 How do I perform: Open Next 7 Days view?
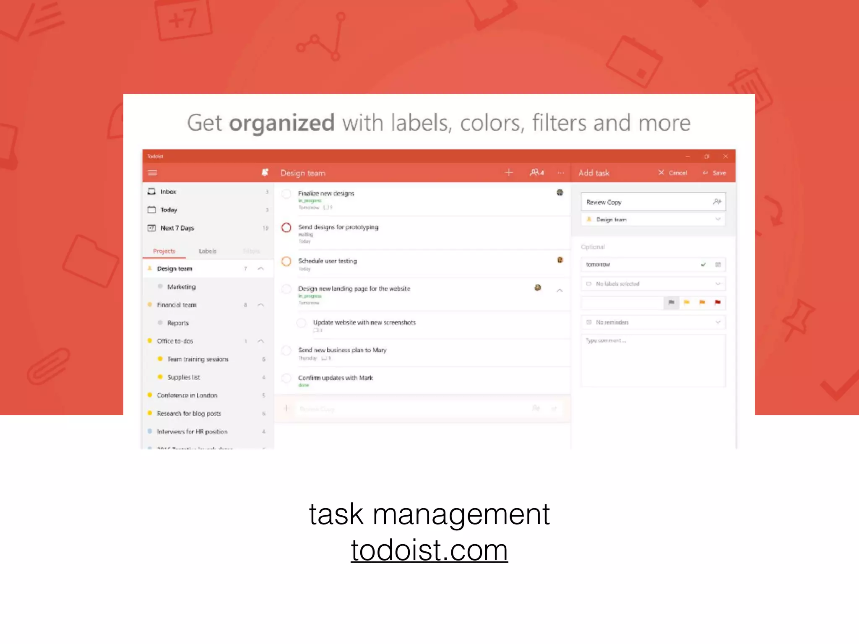(208, 228)
